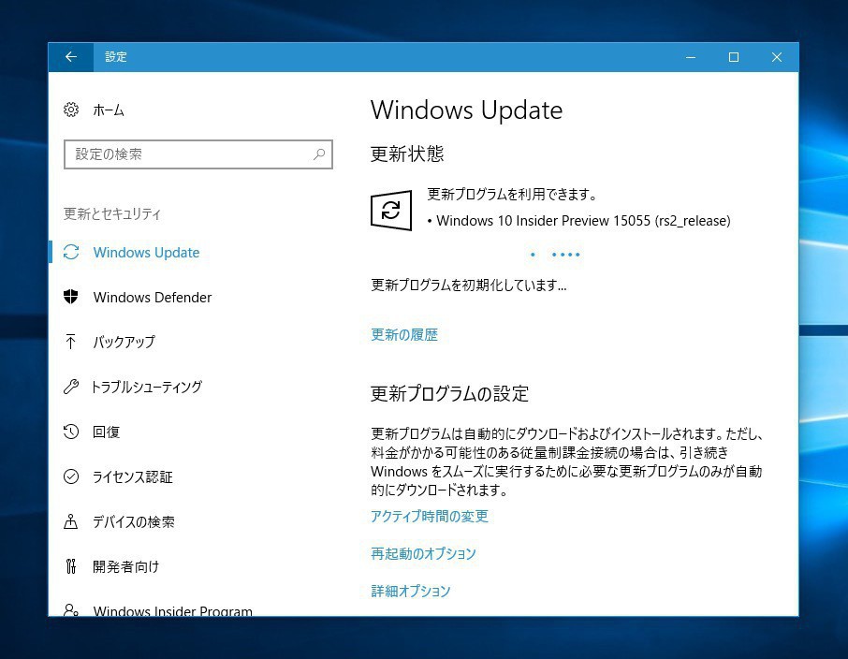Click the Windows Insider Program person icon
The width and height of the screenshot is (848, 659).
point(71,609)
